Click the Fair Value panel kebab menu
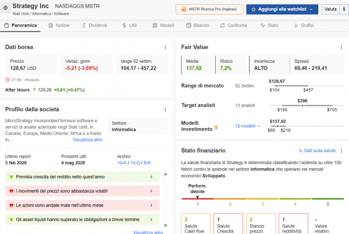Image resolution: width=349 pixels, height=234 pixels. [340, 47]
